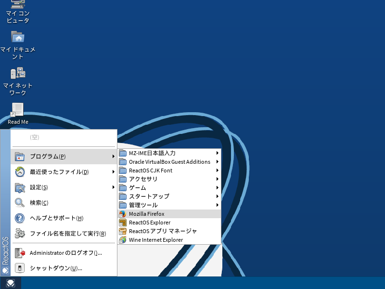The image size is (385, 289).
Task: Click the ゲーム folder icon
Action: coord(123,188)
